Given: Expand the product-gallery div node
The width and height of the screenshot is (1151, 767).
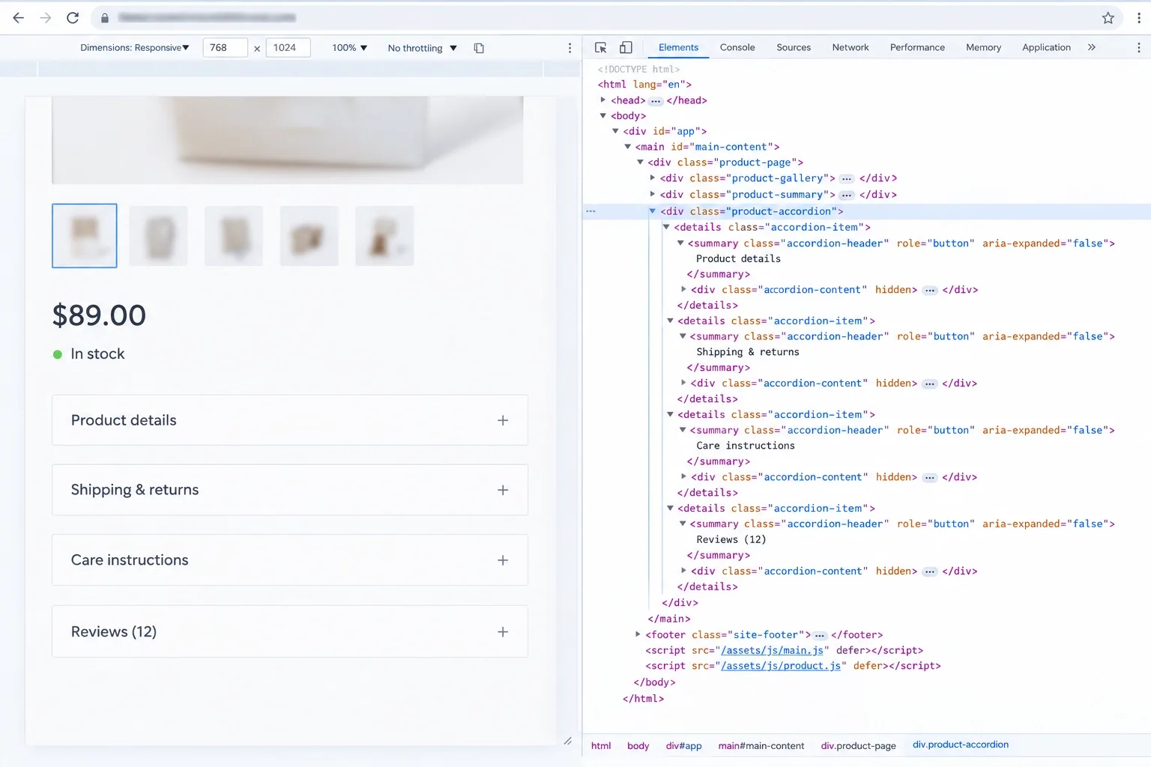Looking at the screenshot, I should pyautogui.click(x=653, y=178).
